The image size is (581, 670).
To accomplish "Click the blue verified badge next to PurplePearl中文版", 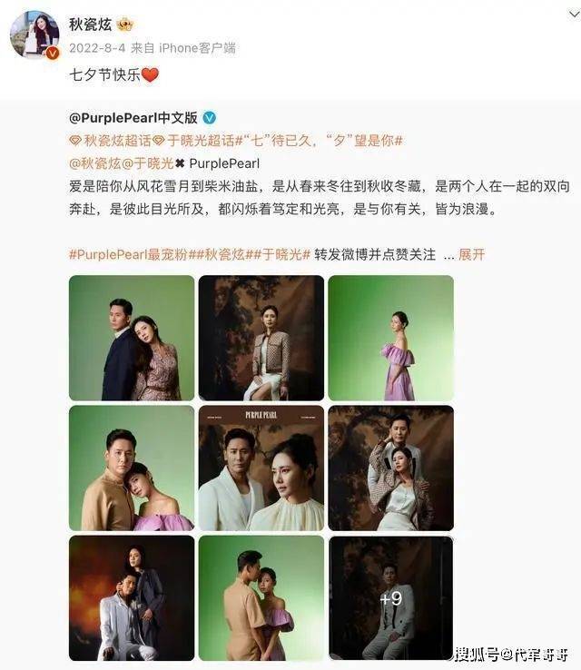I will (209, 117).
